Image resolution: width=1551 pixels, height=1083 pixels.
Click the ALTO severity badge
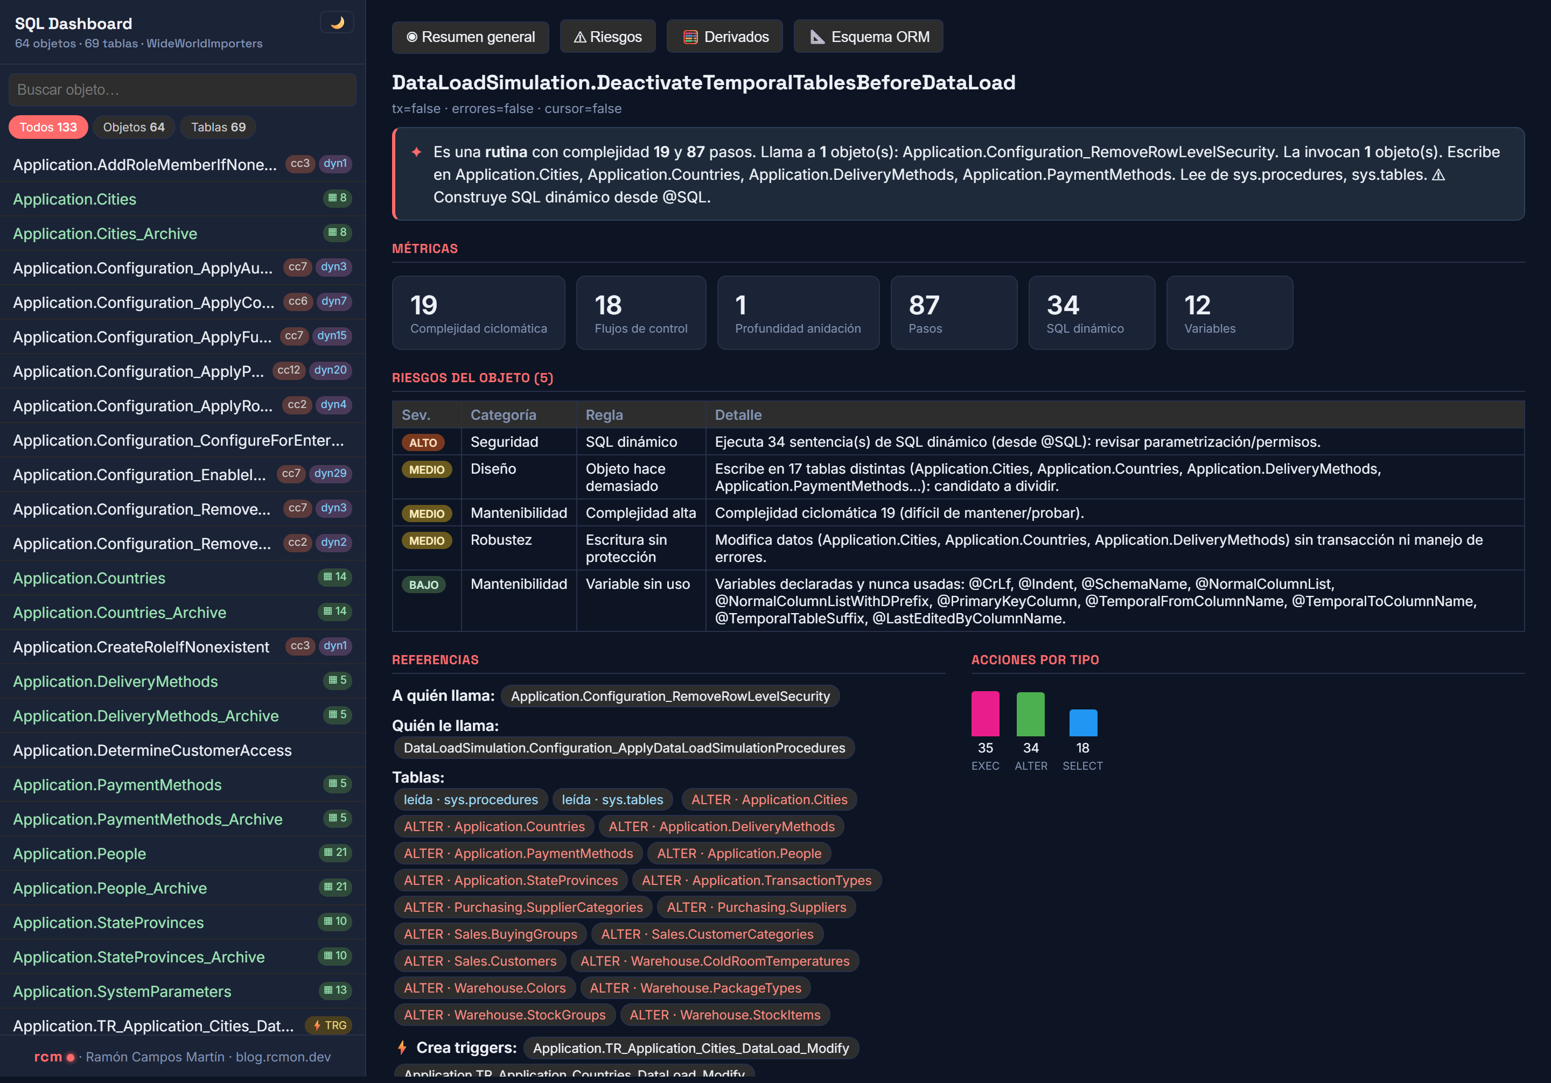(423, 443)
